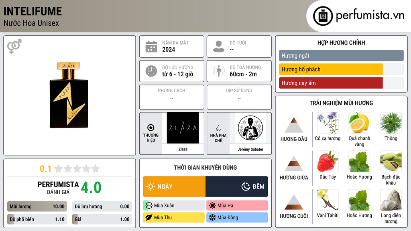Click the star badge icon above Thương Hiệu
Image resolution: width=411 pixels, height=231 pixels.
151,128
